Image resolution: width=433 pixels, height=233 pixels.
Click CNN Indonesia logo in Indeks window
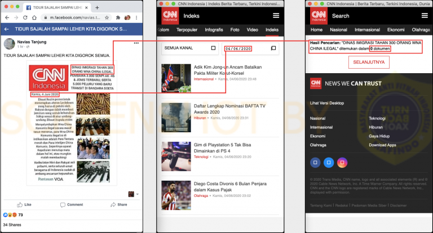click(170, 16)
